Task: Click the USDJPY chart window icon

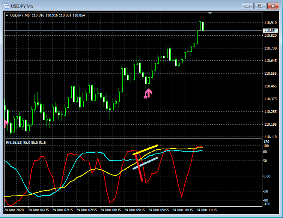Action: coord(6,6)
